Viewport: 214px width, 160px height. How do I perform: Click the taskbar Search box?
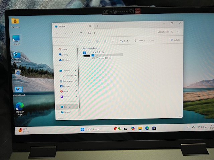click(104, 129)
